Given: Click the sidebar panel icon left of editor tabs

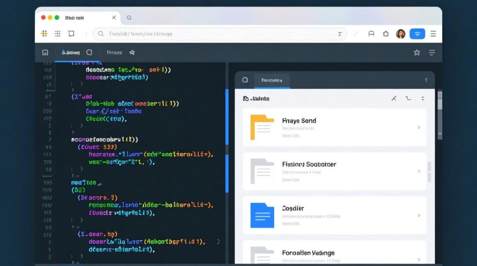Looking at the screenshot, I should pyautogui.click(x=45, y=52).
